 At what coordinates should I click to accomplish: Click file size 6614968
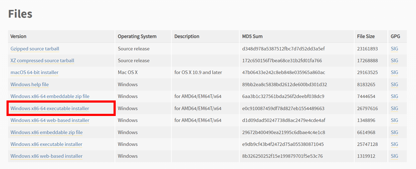click(366, 132)
